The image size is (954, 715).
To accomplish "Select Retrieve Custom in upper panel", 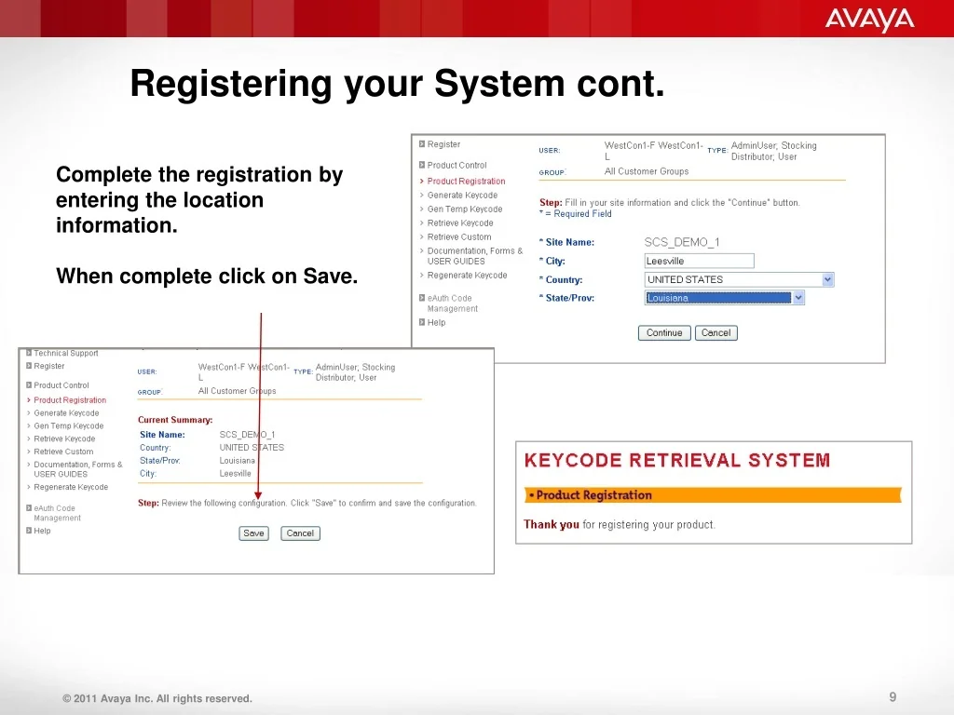I will point(459,237).
